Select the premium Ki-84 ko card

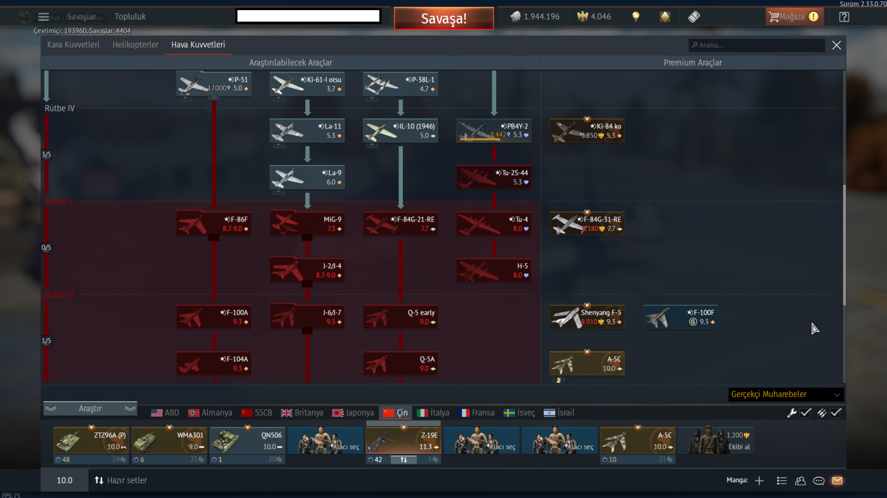coord(587,131)
